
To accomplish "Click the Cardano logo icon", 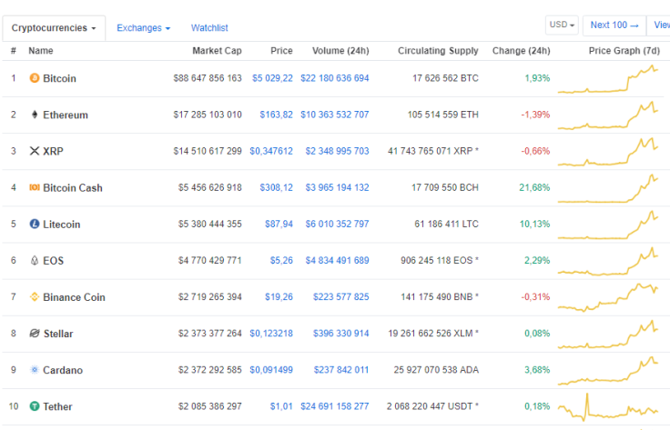I will pos(35,370).
